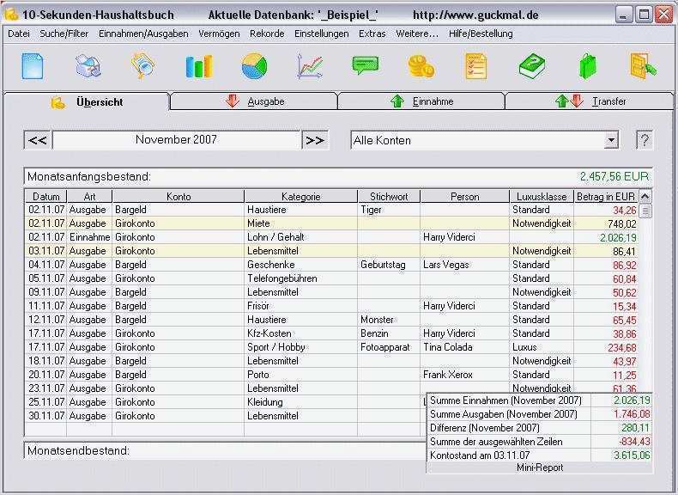Click the November 2007 month field

[177, 140]
